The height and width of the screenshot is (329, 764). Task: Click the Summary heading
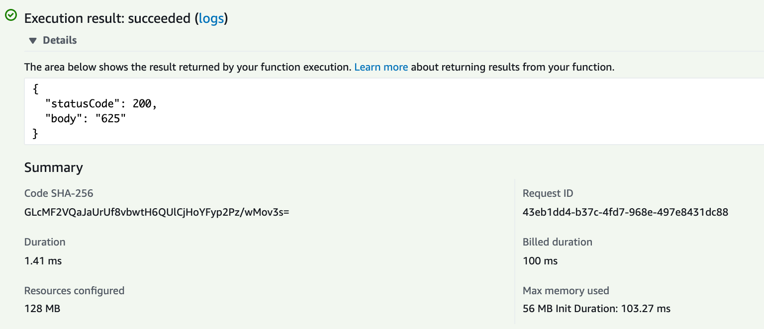tap(53, 167)
